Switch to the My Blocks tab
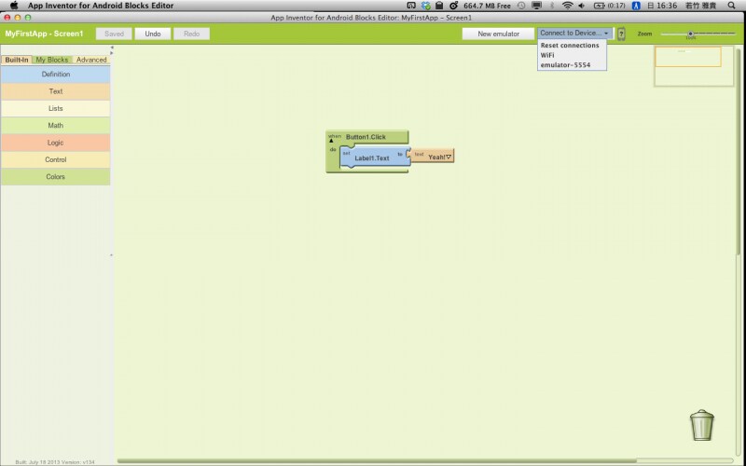The image size is (746, 466). 51,60
